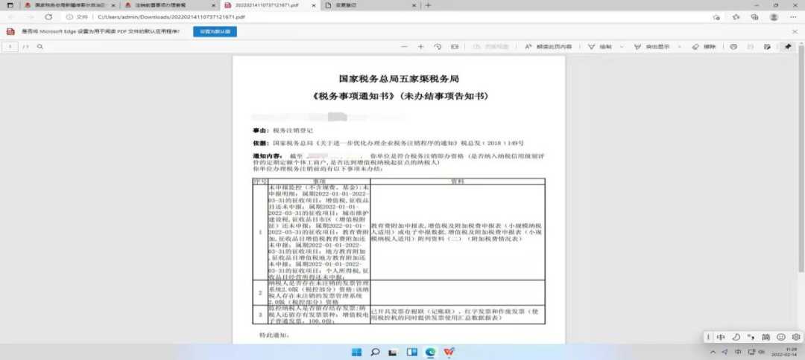This screenshot has height=360, width=805.
Task: Click the table row numbered 2
Action: click(398, 292)
